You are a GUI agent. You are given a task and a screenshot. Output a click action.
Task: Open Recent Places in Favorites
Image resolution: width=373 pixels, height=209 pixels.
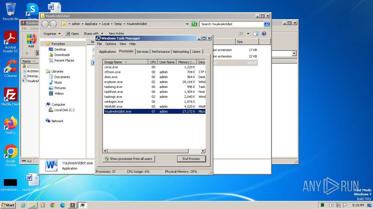(64, 60)
